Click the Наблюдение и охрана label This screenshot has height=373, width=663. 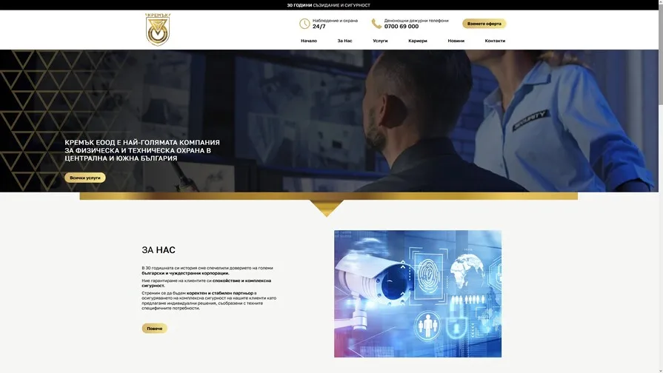click(x=335, y=20)
